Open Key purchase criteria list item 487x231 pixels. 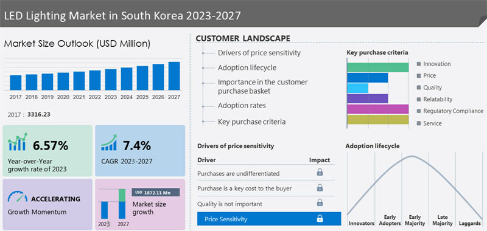click(251, 122)
